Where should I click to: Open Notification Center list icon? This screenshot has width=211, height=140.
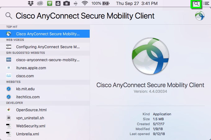coord(206,4)
